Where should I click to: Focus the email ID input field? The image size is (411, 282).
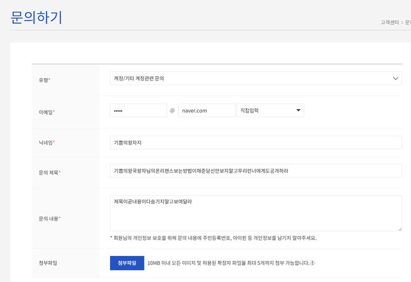(x=138, y=110)
